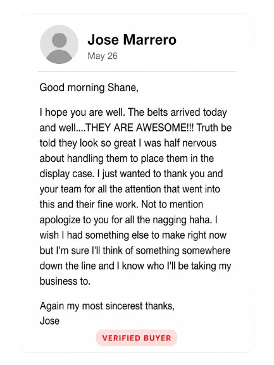Screen dimensions: 274x365
Task: Click the gray profile avatar icon
Action: pyautogui.click(x=59, y=44)
